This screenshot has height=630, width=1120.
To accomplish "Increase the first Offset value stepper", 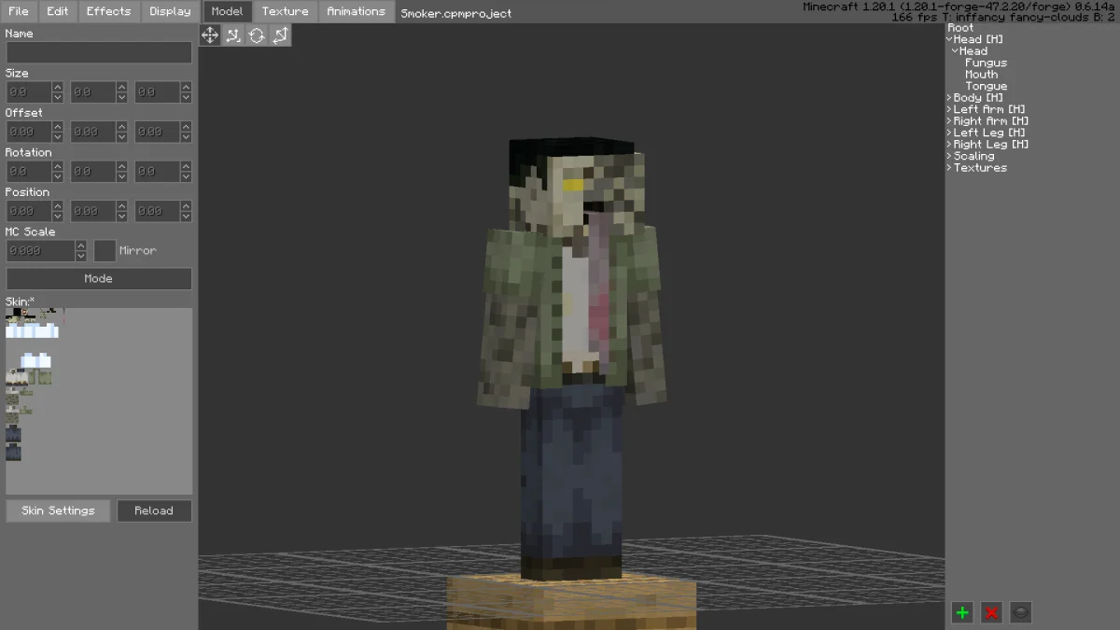I will point(58,127).
